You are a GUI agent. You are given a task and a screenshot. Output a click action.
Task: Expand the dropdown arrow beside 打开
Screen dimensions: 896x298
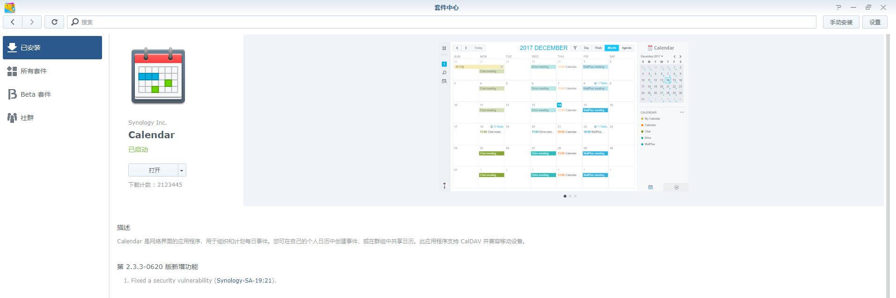(x=182, y=170)
